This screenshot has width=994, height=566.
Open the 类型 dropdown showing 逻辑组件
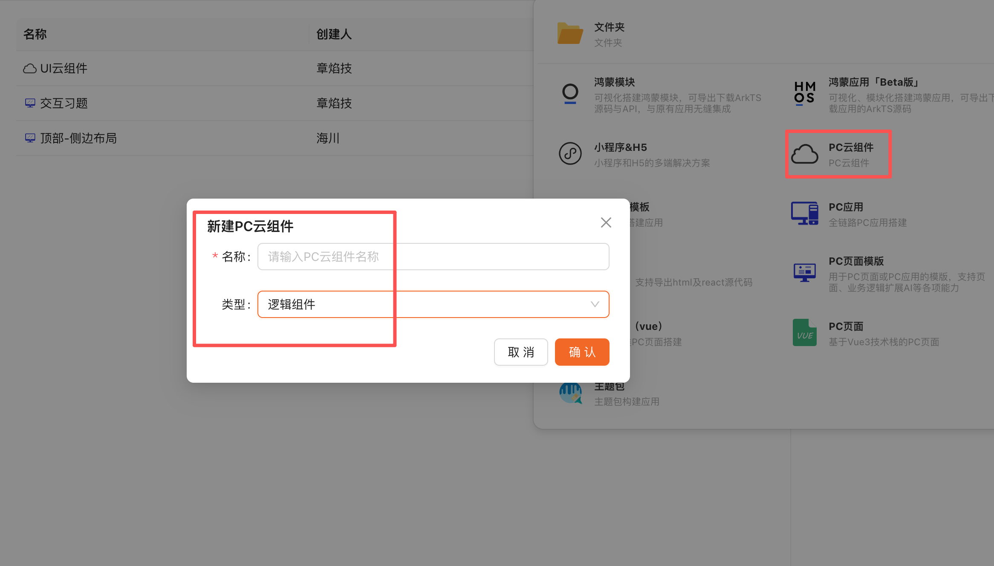point(433,304)
